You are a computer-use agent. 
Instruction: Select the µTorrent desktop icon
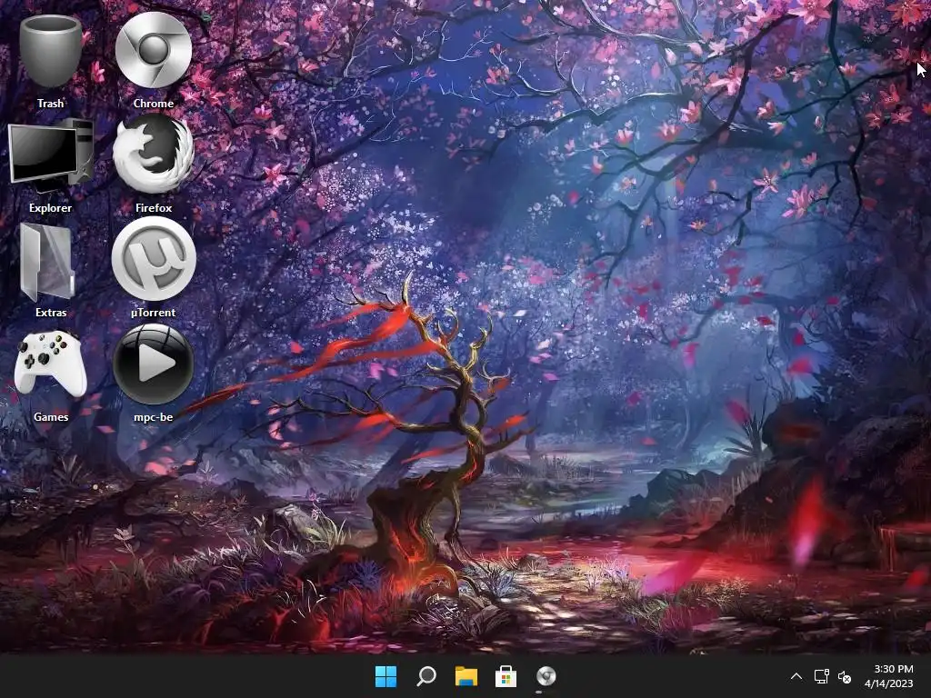pyautogui.click(x=154, y=258)
